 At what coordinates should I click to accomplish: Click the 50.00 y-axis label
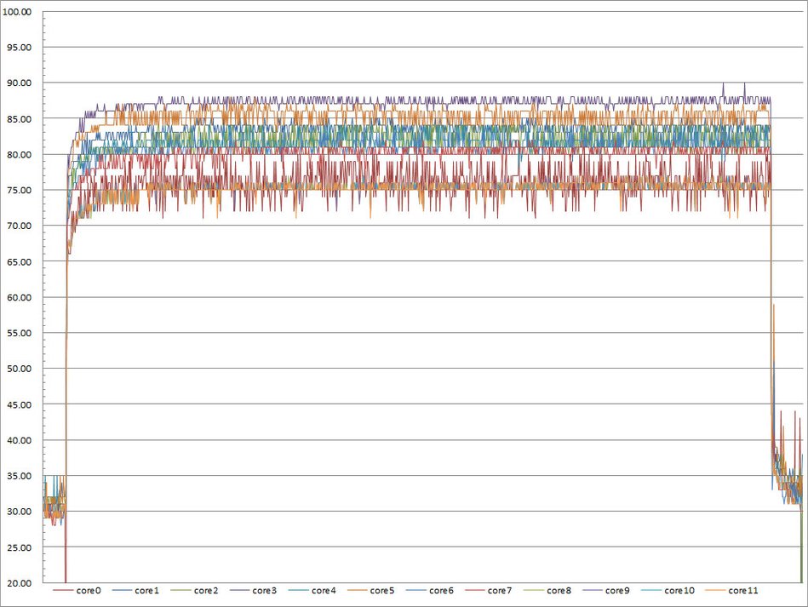pyautogui.click(x=19, y=369)
